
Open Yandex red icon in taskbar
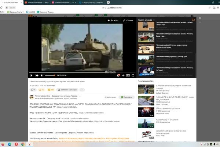tap(16, 144)
